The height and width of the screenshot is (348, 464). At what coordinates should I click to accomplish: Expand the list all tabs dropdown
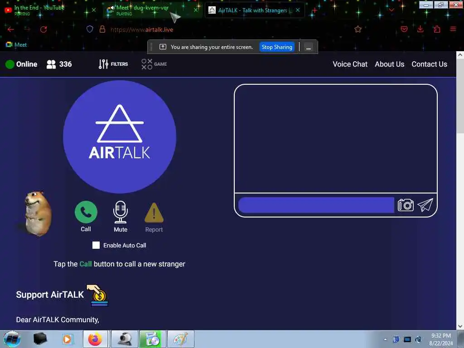point(391,10)
